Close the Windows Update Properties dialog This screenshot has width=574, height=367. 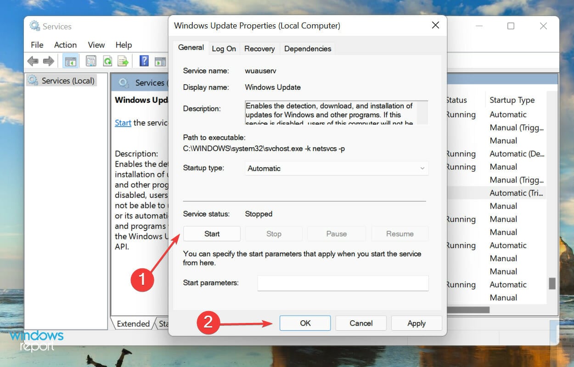tap(436, 26)
